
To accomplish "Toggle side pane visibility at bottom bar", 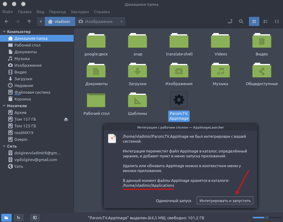I will click(35, 217).
